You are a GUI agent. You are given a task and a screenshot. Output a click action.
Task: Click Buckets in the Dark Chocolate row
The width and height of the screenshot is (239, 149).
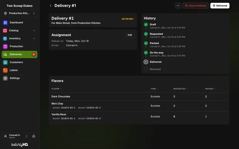click(x=155, y=96)
